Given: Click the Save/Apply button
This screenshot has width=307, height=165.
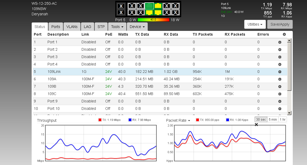Looking at the screenshot, I should [x=280, y=24].
